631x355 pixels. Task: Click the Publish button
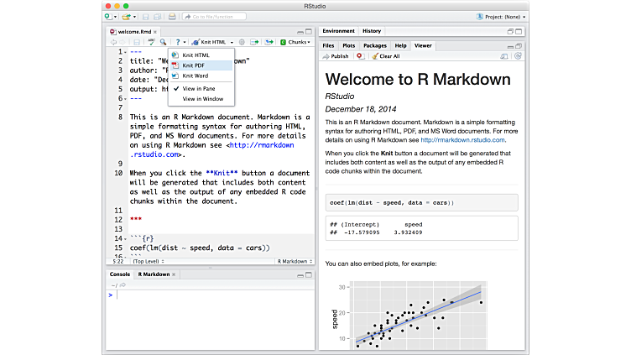click(335, 56)
